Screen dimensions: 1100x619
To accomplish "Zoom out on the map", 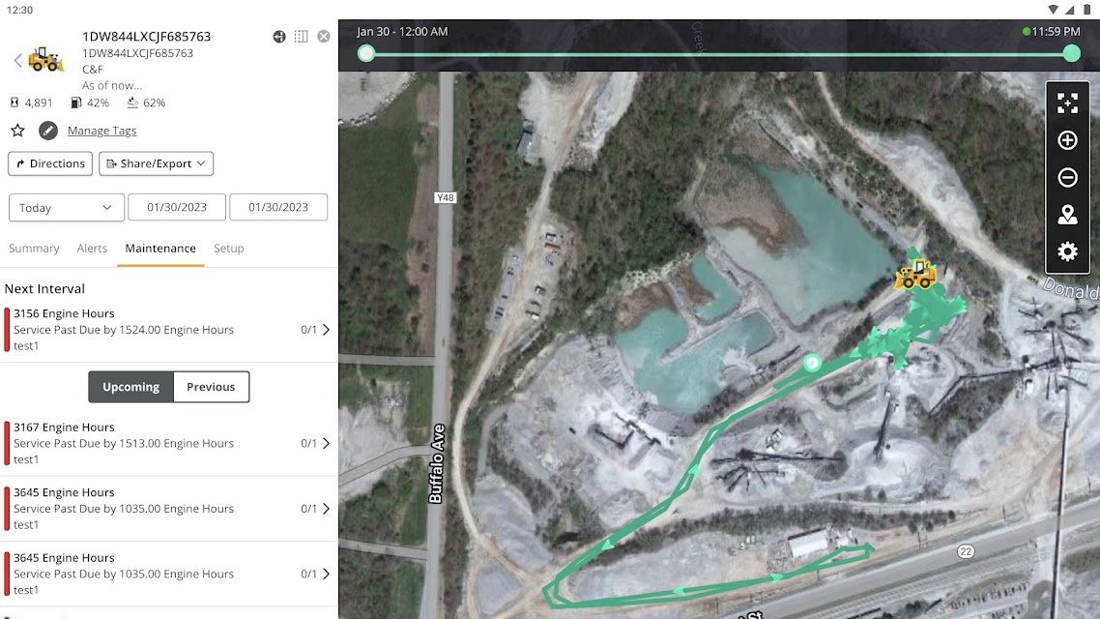I will pos(1067,178).
